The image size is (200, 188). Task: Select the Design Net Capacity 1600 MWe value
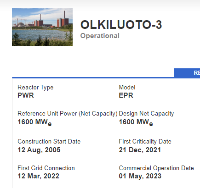coord(136,122)
